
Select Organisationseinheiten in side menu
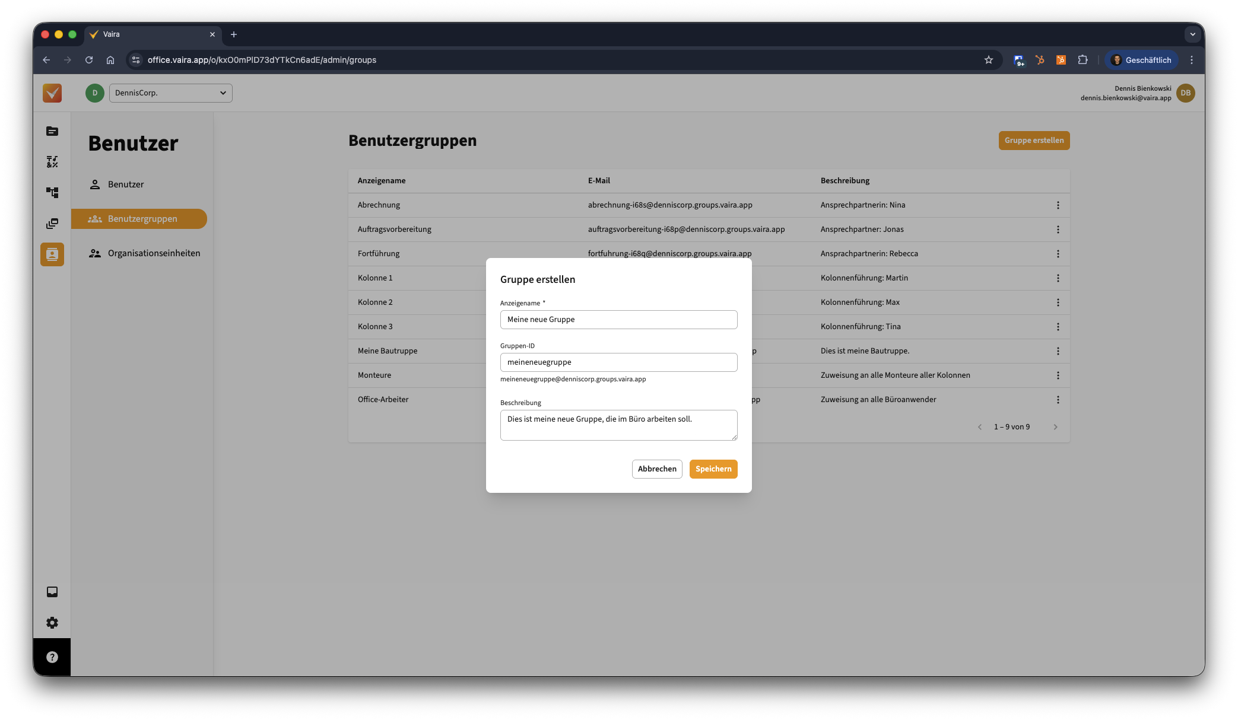coord(154,253)
